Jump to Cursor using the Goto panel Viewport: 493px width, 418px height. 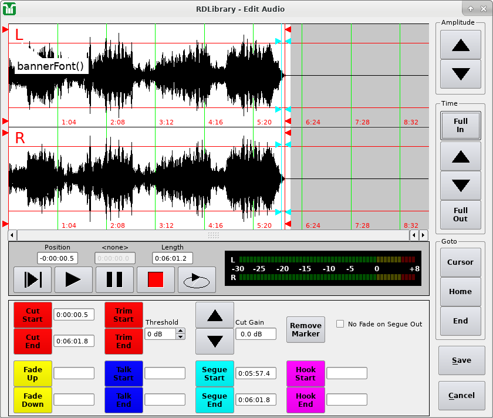[461, 262]
